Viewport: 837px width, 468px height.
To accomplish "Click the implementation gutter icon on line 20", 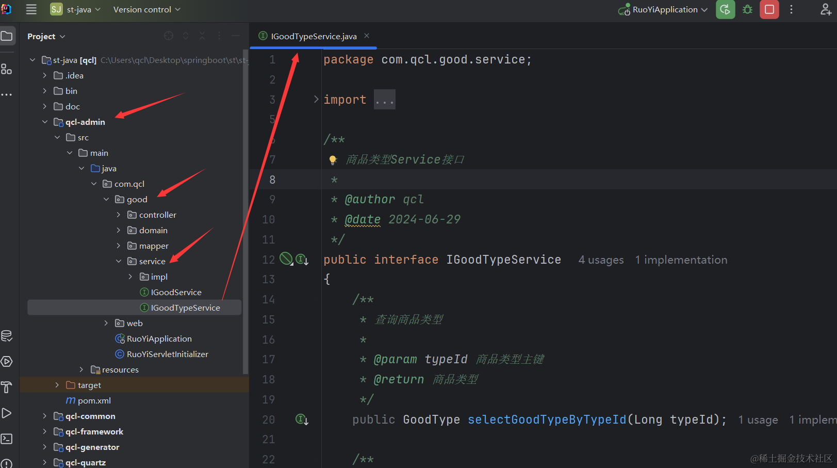I will pyautogui.click(x=302, y=419).
